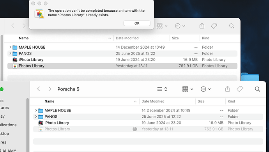Go back in the back Finder window
This screenshot has width=269, height=152.
coord(13,26)
